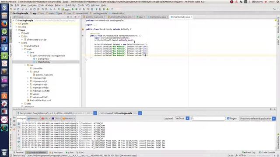280x157 pixels.
Task: Click the Help question mark icon
Action: [x=112, y=9]
